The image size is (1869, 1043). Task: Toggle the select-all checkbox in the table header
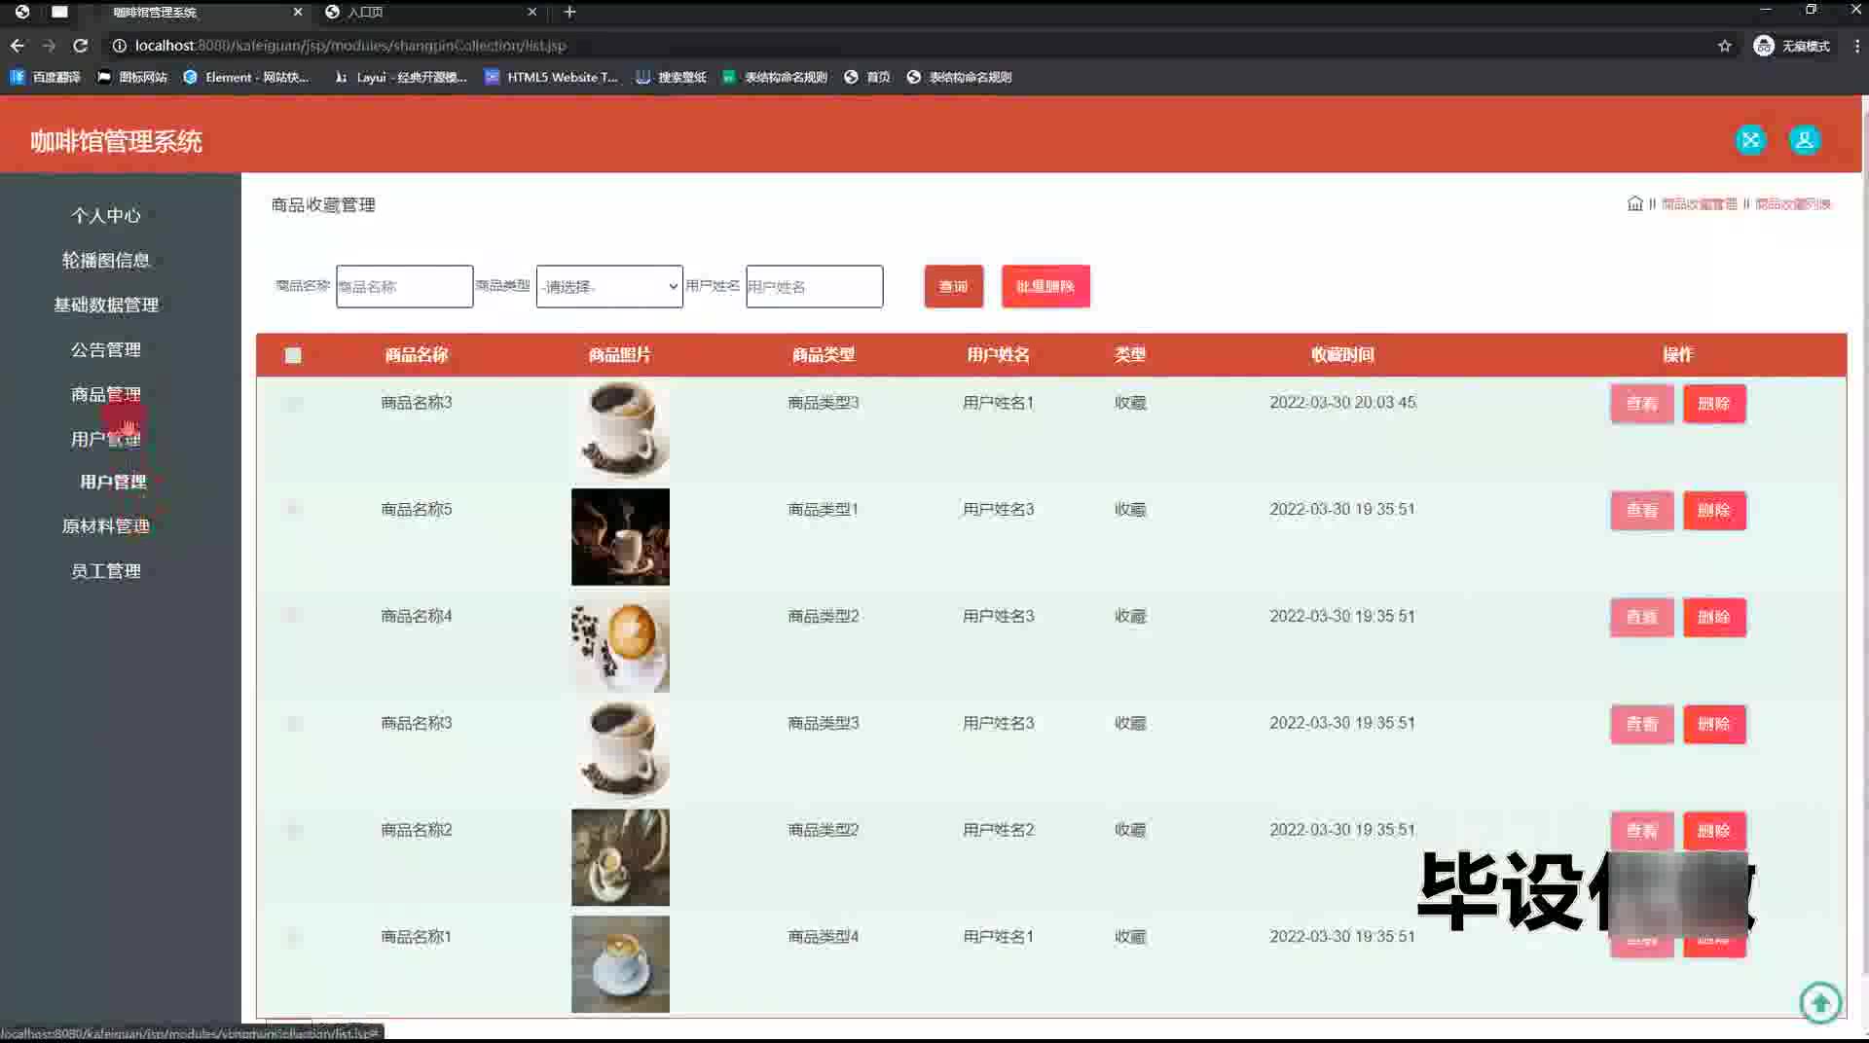click(293, 355)
